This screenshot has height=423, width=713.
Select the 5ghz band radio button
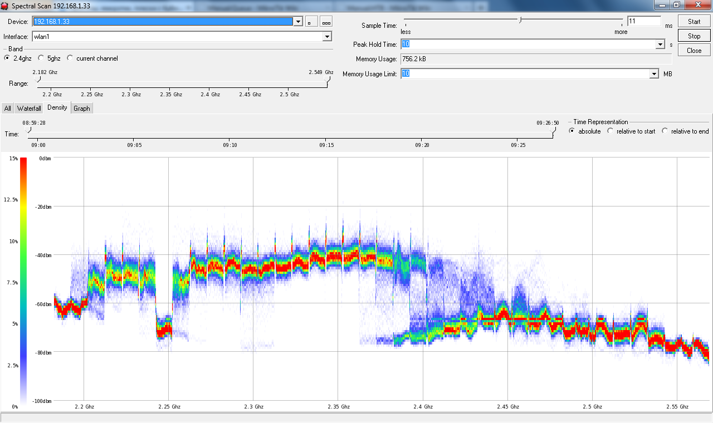pyautogui.click(x=41, y=58)
